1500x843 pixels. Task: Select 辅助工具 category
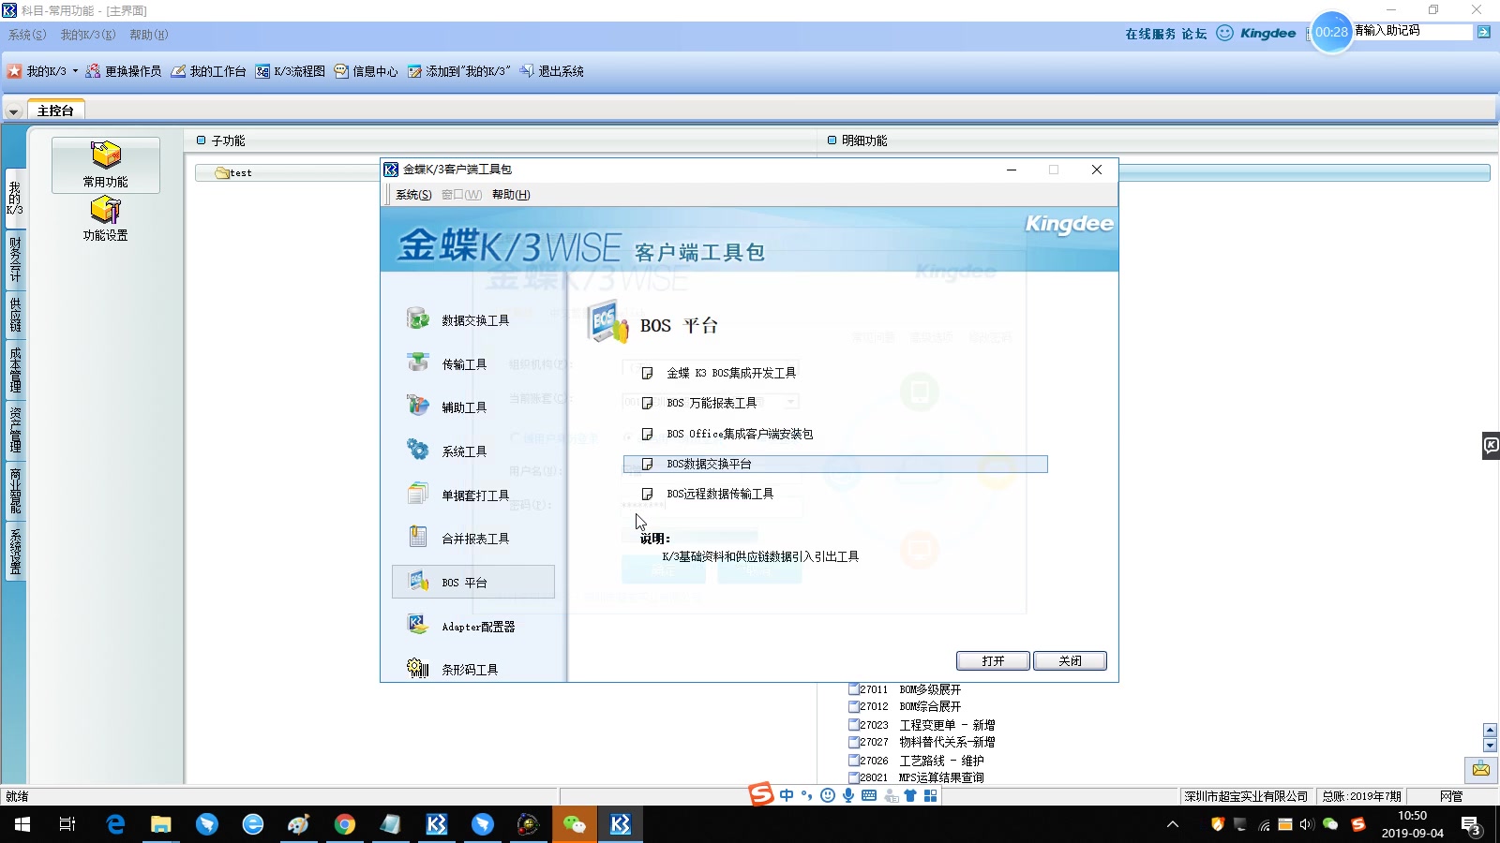447,407
